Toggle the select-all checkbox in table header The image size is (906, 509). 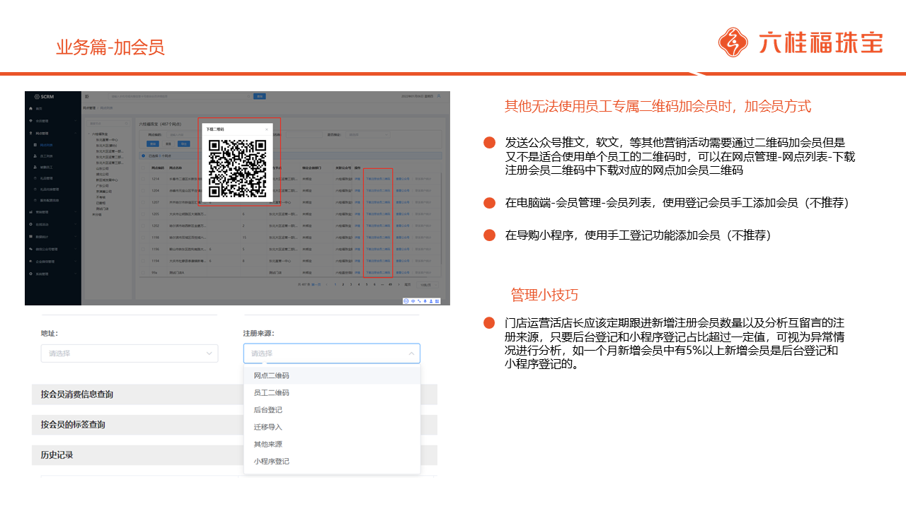click(144, 168)
